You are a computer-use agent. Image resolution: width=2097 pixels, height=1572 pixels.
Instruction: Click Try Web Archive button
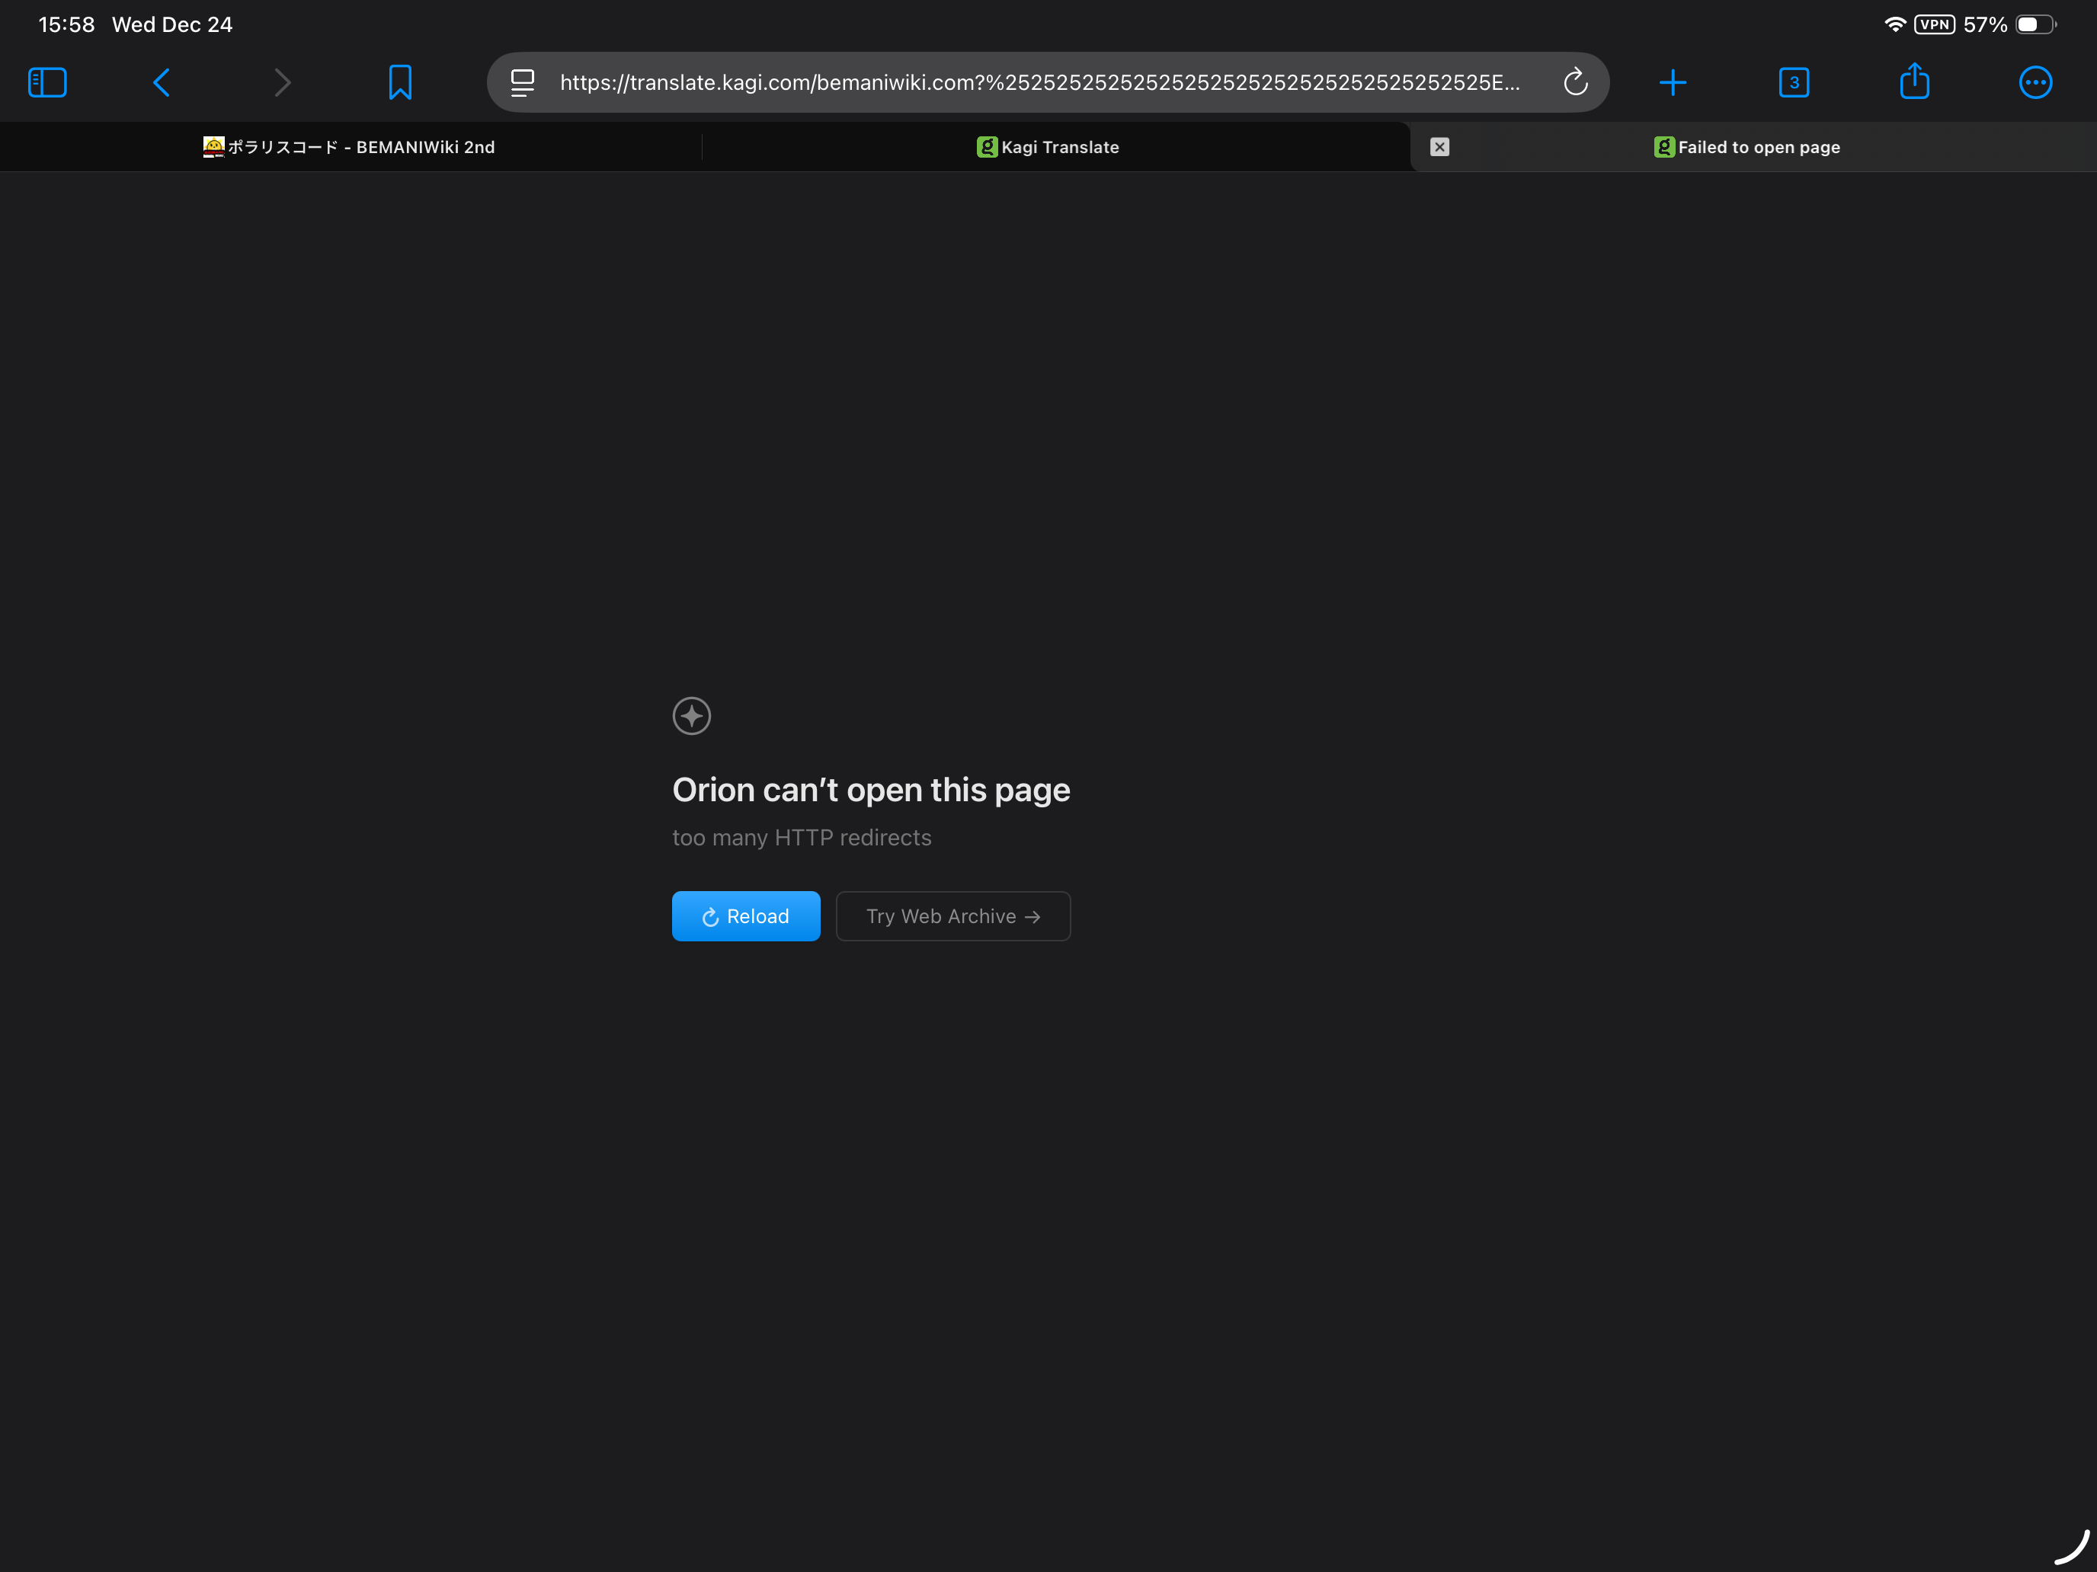coord(952,916)
